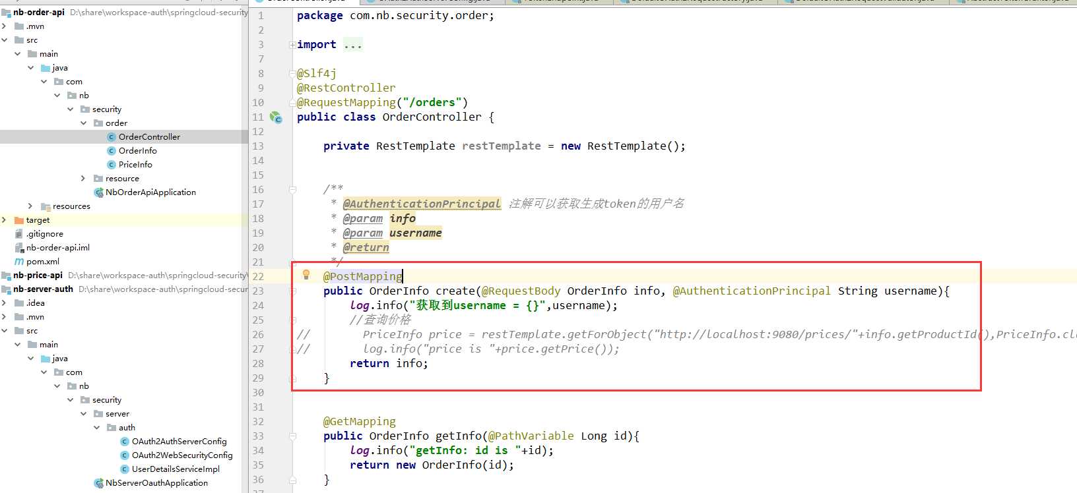Fold the create method at line 23
The height and width of the screenshot is (493, 1077).
coord(292,291)
